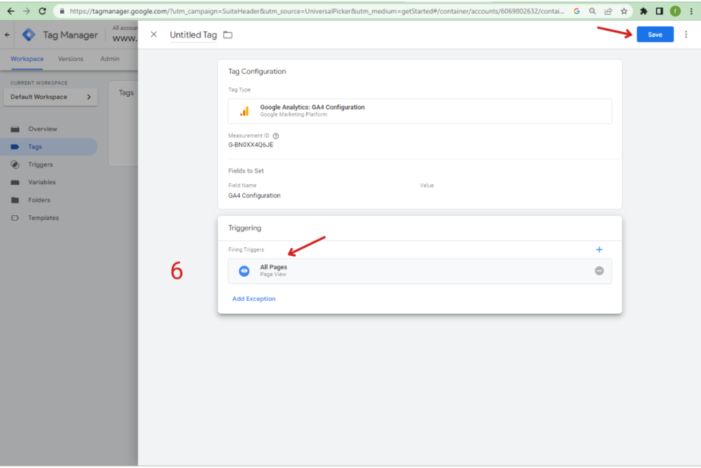Open the green profile avatar

tap(676, 11)
